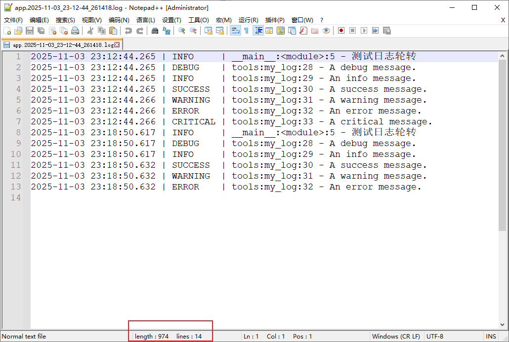
Task: Play the recorded macro
Action: [x=364, y=30]
